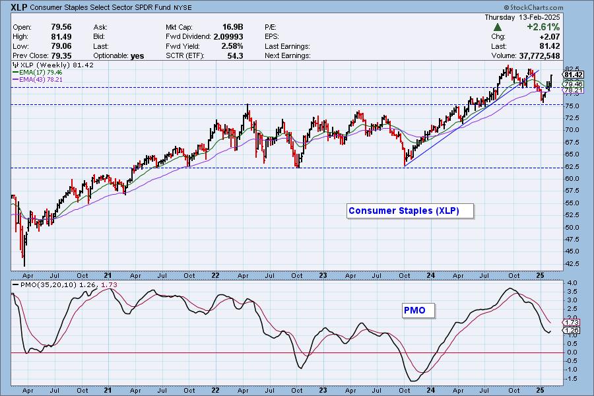Click the EMA(43) 78.21 legend entry
This screenshot has height=396, width=594.
(x=38, y=80)
